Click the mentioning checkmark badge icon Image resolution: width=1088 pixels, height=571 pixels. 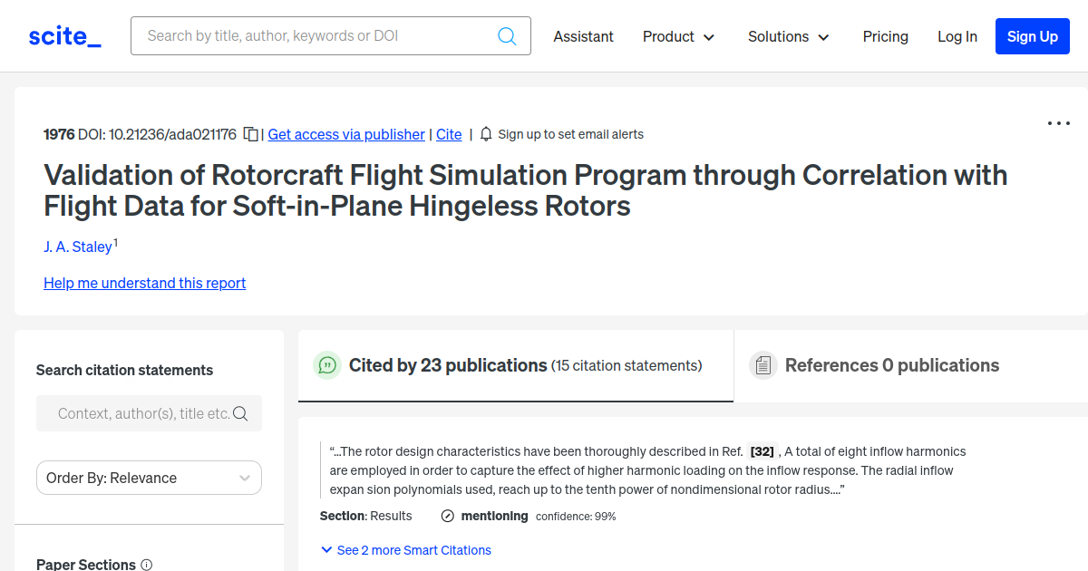[x=447, y=516]
